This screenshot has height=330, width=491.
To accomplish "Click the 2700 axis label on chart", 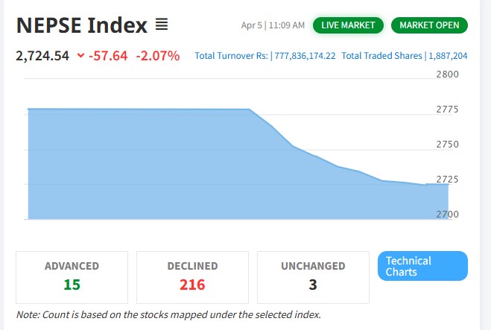I will click(x=447, y=215).
